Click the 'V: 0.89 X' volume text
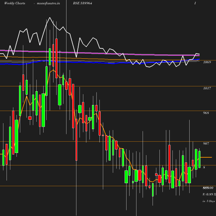 point(209,194)
